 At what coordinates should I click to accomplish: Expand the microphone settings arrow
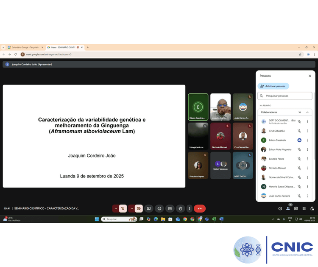tap(116, 208)
